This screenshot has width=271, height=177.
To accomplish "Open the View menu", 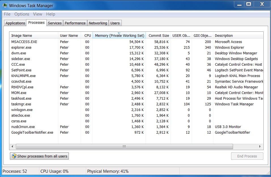I will [x=37, y=14].
